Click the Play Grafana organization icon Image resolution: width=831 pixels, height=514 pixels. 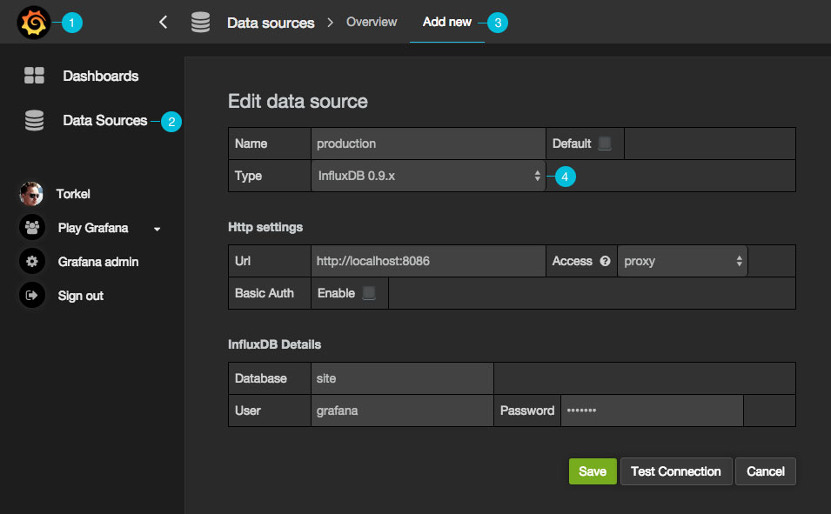tap(31, 228)
